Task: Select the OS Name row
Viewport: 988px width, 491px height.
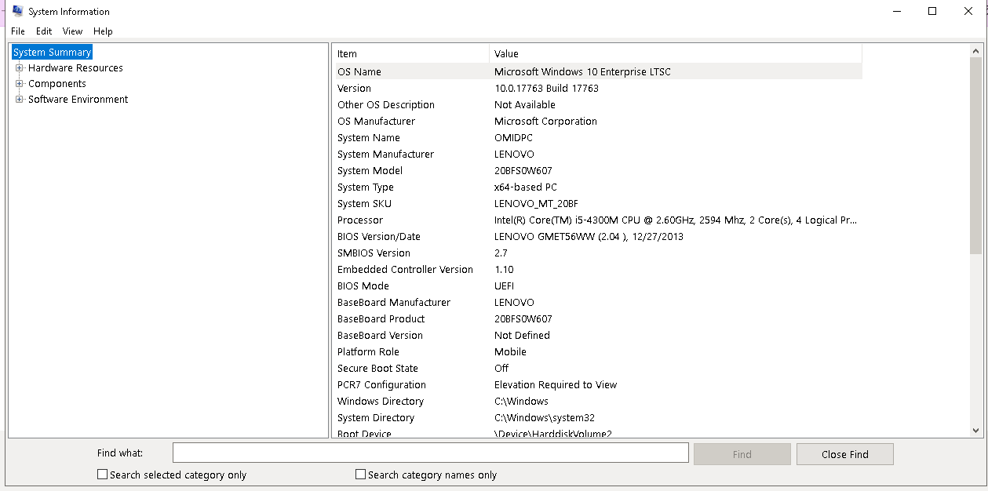Action: (597, 72)
